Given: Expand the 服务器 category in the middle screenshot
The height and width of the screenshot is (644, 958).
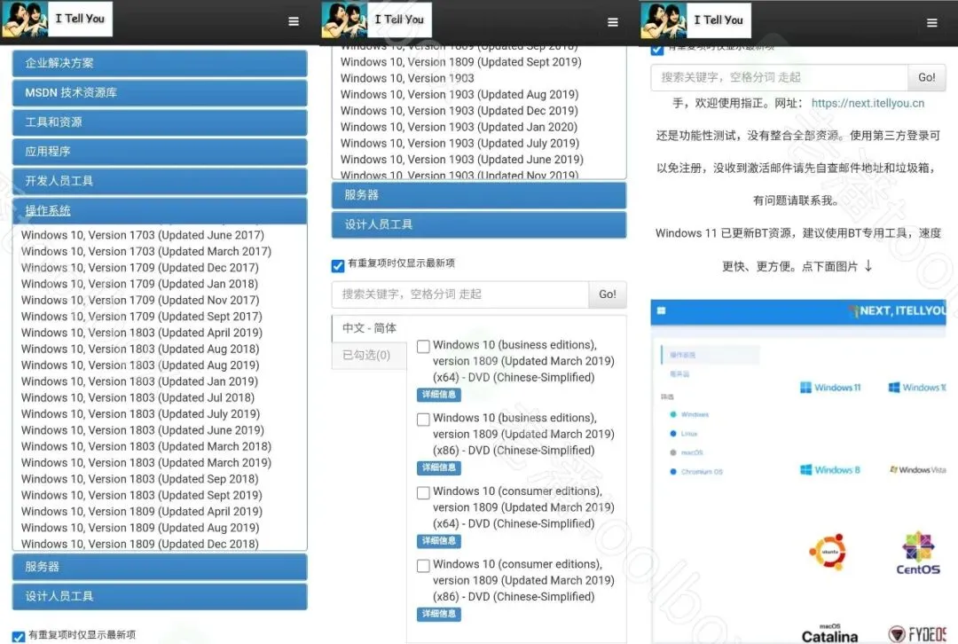Looking at the screenshot, I should [479, 195].
